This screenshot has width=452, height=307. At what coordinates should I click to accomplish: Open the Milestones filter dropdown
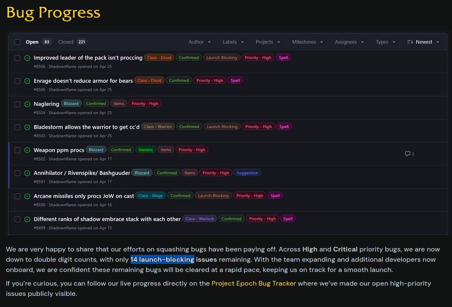(307, 42)
